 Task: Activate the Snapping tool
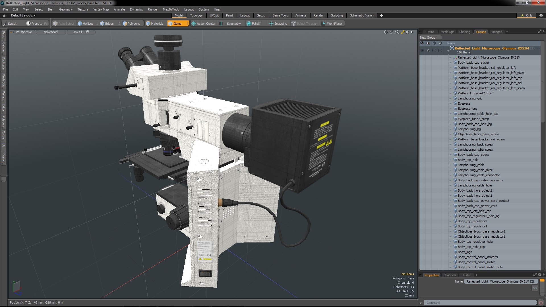click(278, 24)
